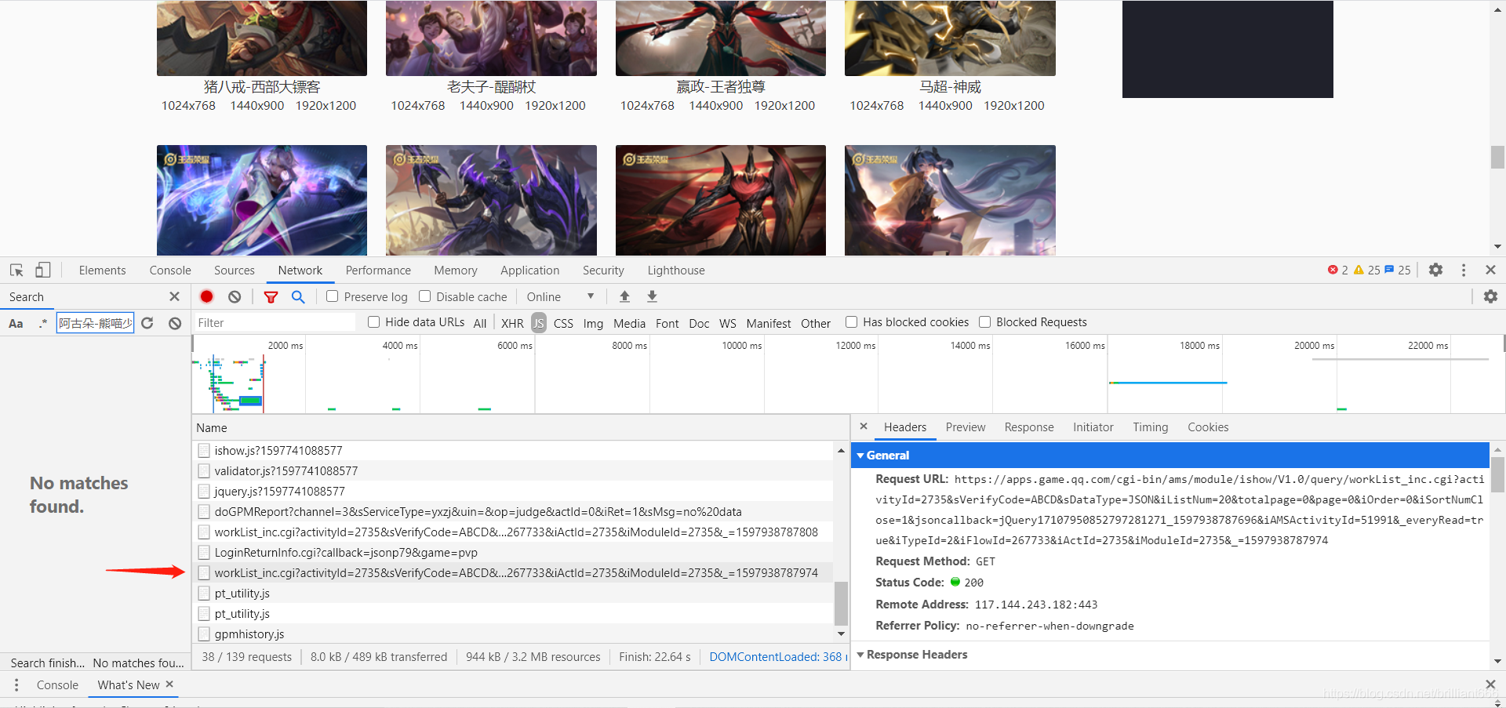This screenshot has width=1506, height=708.
Task: Show All request types
Action: point(480,323)
